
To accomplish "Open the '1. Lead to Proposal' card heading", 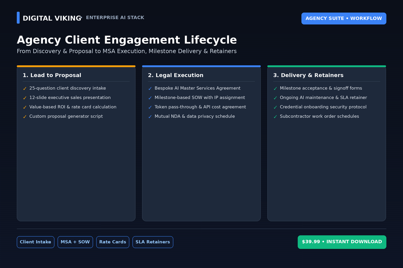I will click(x=52, y=75).
